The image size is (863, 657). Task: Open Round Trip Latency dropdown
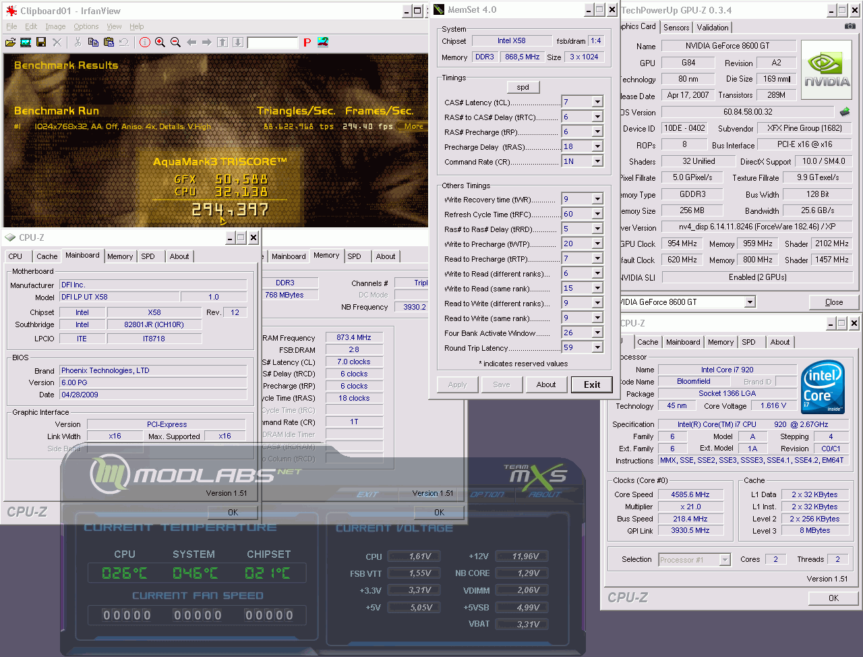(597, 347)
